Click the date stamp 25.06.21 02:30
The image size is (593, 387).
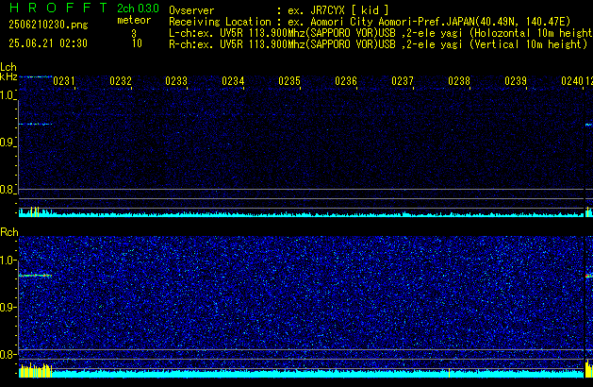pos(48,43)
